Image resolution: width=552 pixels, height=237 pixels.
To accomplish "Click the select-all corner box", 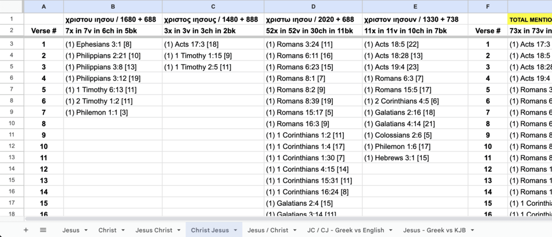I will [x=12, y=7].
